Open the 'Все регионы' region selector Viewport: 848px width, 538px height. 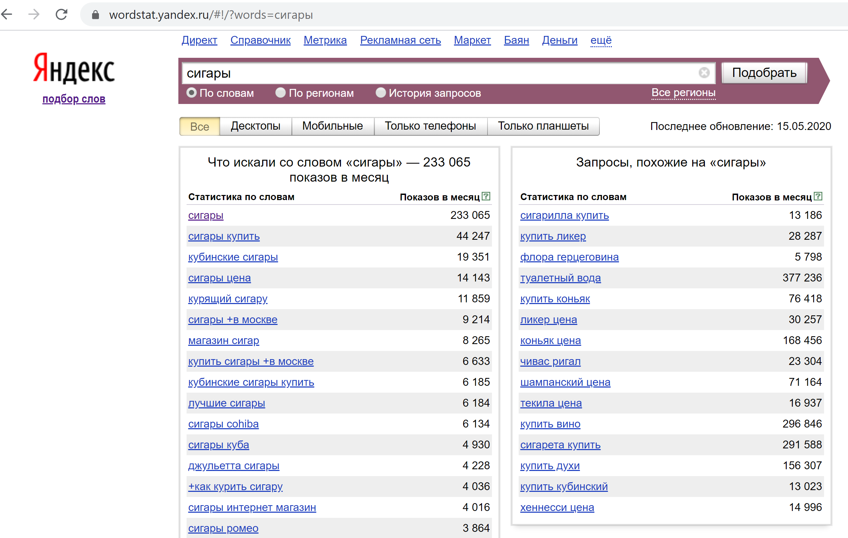(x=683, y=93)
